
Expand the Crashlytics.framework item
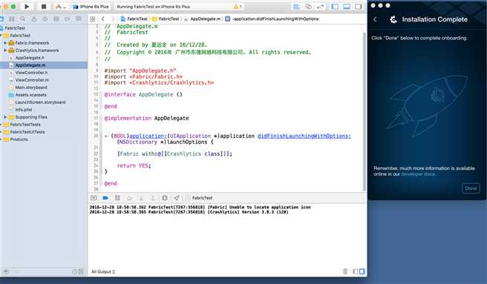click(x=5, y=50)
